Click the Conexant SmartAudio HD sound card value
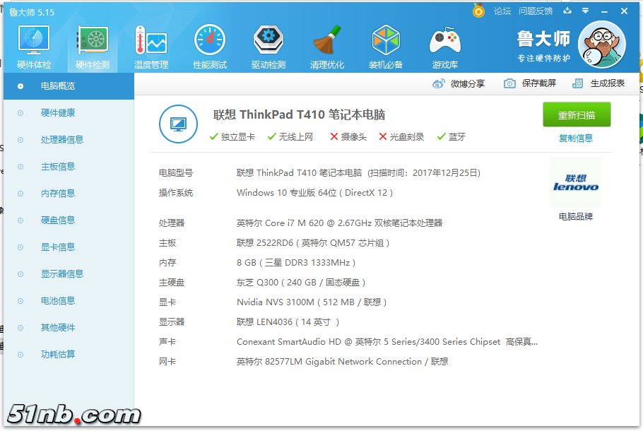The width and height of the screenshot is (643, 431). pyautogui.click(x=387, y=342)
